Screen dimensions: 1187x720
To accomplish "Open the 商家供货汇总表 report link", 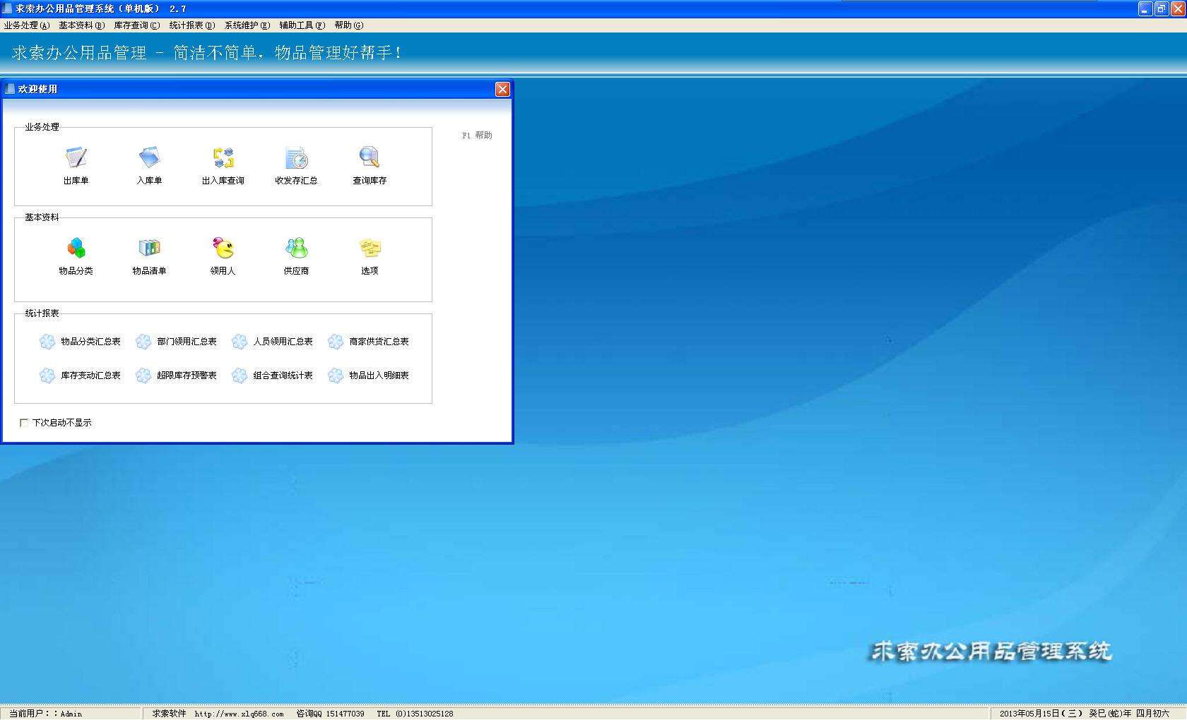I will [x=379, y=342].
